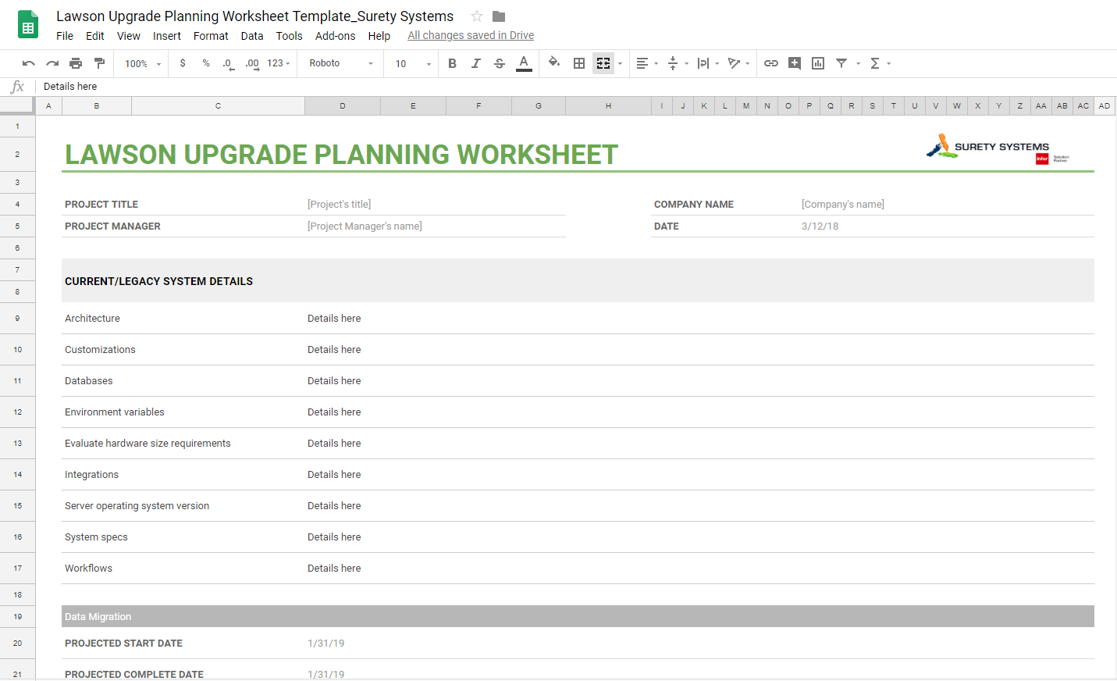
Task: Select column C header
Action: pos(218,105)
